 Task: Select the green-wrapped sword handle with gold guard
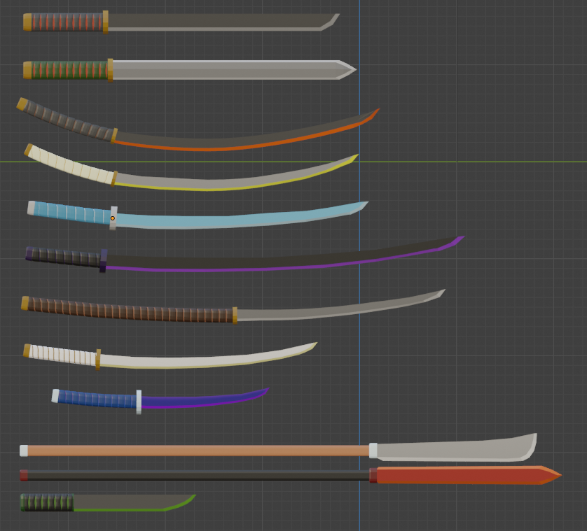pos(68,70)
